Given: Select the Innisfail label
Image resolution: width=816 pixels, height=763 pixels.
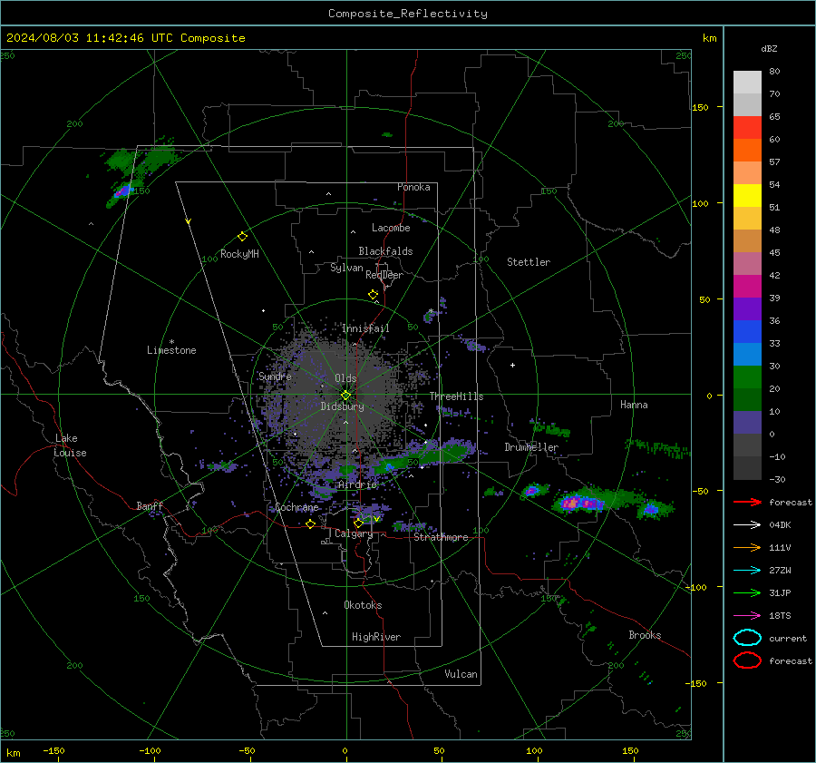Looking at the screenshot, I should [365, 328].
